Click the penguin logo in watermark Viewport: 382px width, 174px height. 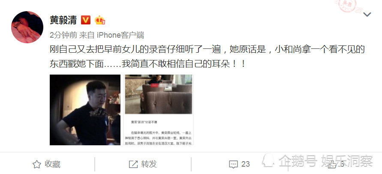pyautogui.click(x=268, y=160)
